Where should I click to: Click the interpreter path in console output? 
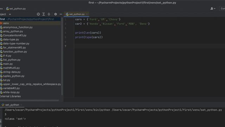(x=57, y=110)
